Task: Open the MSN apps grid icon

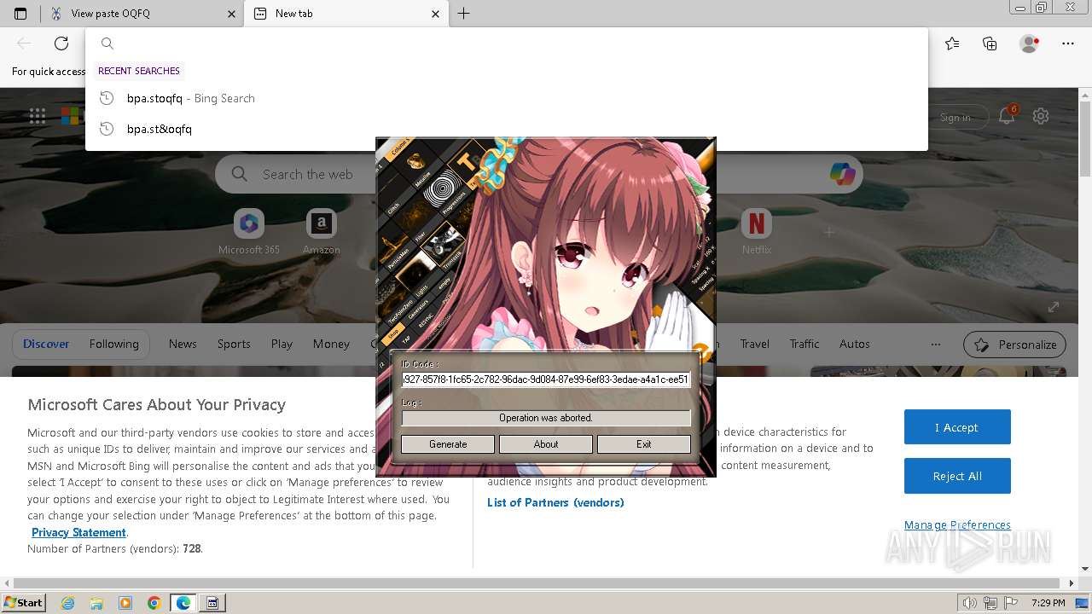Action: coord(37,116)
